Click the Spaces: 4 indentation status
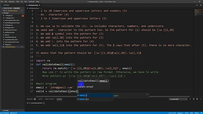Viewport: 203px width, 114px height. pyautogui.click(x=180, y=113)
